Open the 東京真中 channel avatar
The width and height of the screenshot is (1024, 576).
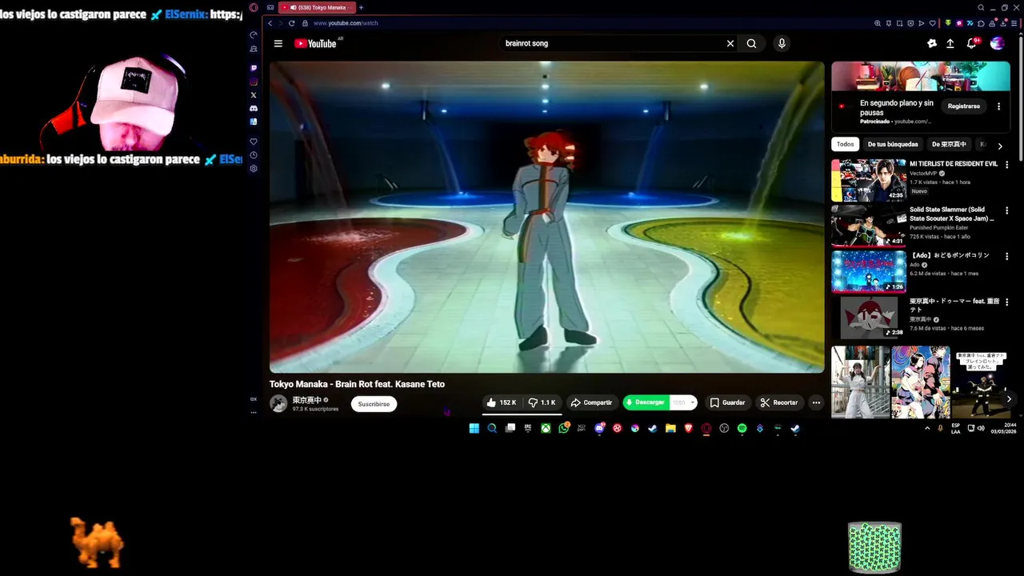(278, 404)
